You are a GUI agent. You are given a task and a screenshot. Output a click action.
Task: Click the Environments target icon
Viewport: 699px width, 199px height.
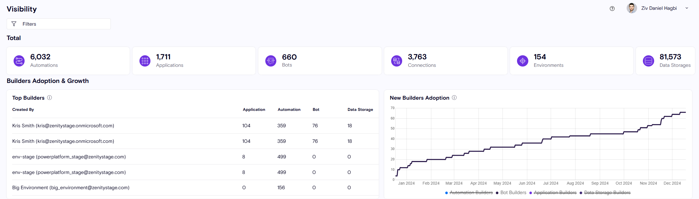(x=523, y=61)
